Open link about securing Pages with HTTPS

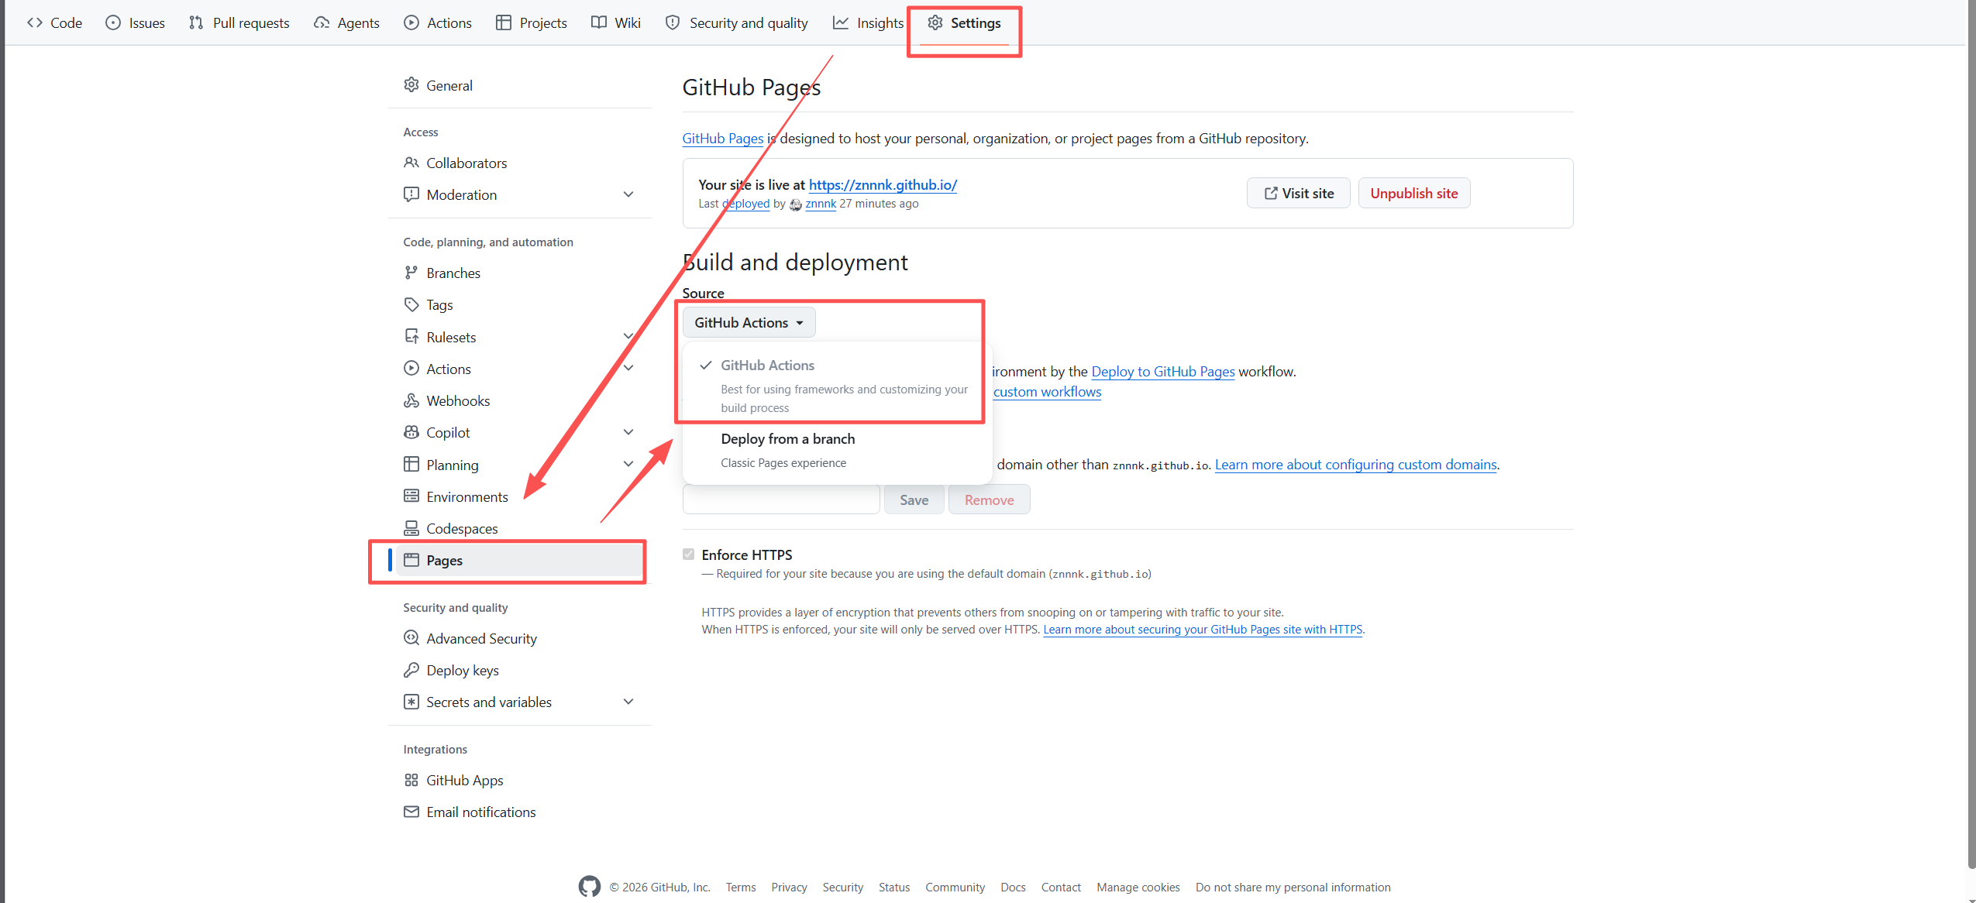coord(1203,629)
